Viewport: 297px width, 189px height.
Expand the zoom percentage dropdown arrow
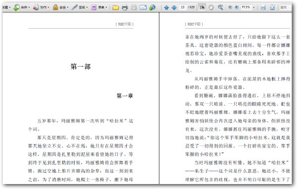coord(254,7)
